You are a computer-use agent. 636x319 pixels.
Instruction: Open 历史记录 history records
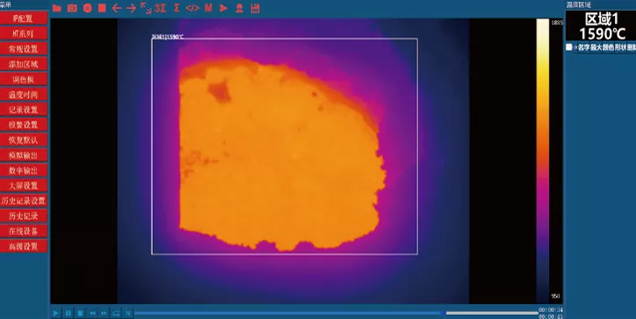pyautogui.click(x=24, y=216)
